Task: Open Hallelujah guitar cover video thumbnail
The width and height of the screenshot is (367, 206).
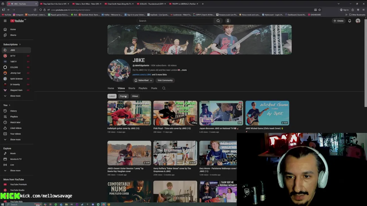Action: click(x=129, y=113)
